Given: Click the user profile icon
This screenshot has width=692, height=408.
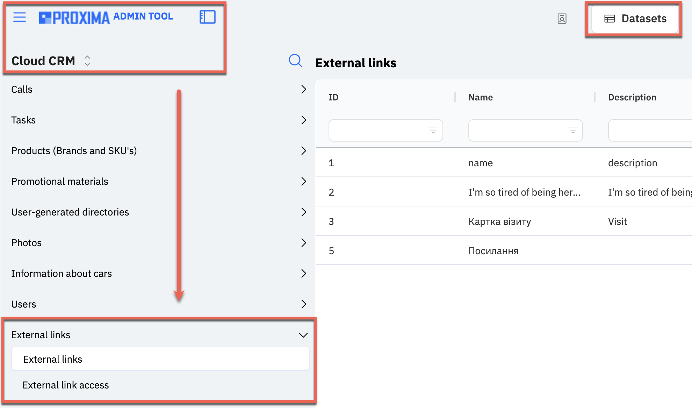Looking at the screenshot, I should click(x=562, y=18).
